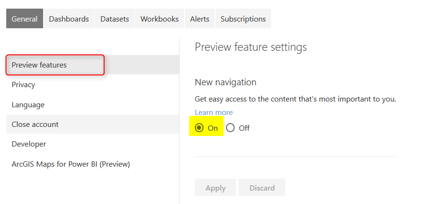The image size is (430, 204).
Task: Select Preview features in the sidebar
Action: pos(39,65)
